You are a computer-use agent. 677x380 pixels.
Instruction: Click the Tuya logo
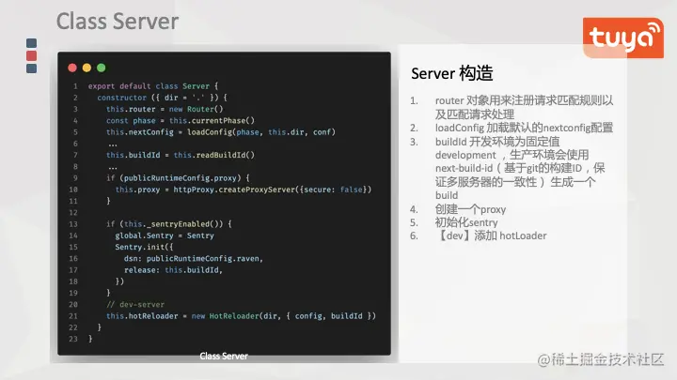[623, 38]
